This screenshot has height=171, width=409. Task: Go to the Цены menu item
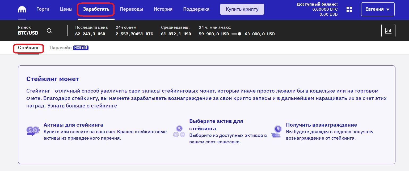[x=66, y=9]
